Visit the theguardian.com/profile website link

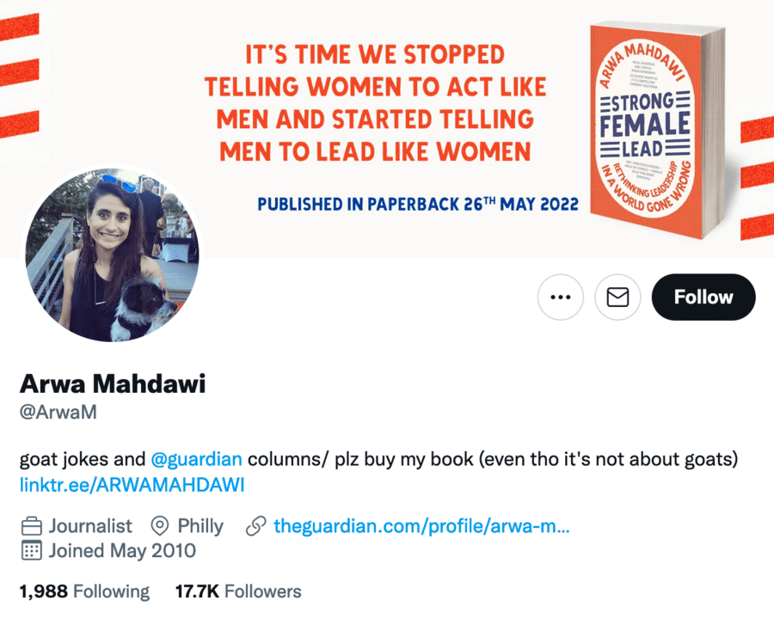tap(421, 526)
